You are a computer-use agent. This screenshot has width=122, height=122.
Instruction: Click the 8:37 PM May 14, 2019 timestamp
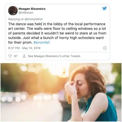tap(24, 48)
